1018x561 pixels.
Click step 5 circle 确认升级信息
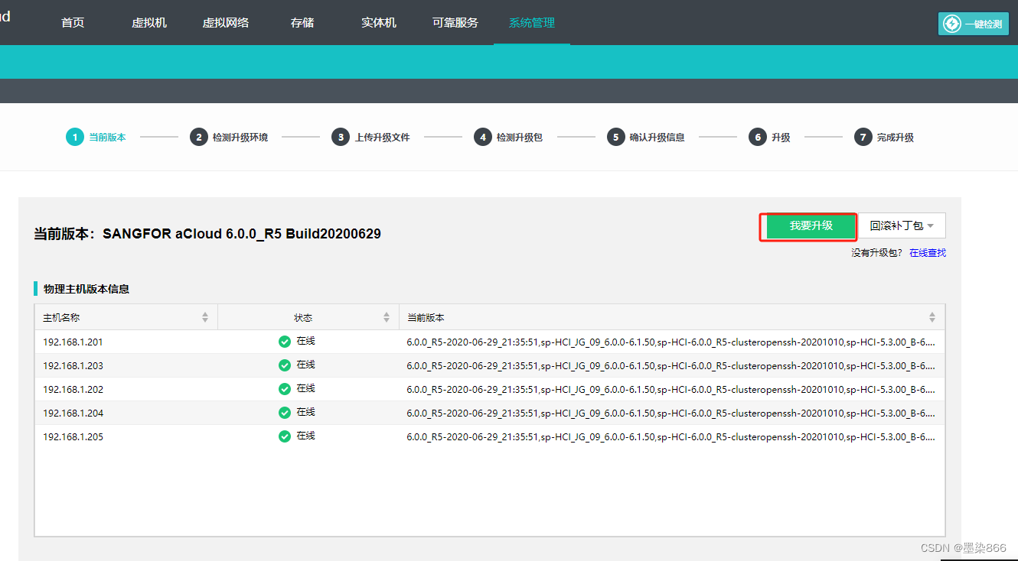point(616,138)
